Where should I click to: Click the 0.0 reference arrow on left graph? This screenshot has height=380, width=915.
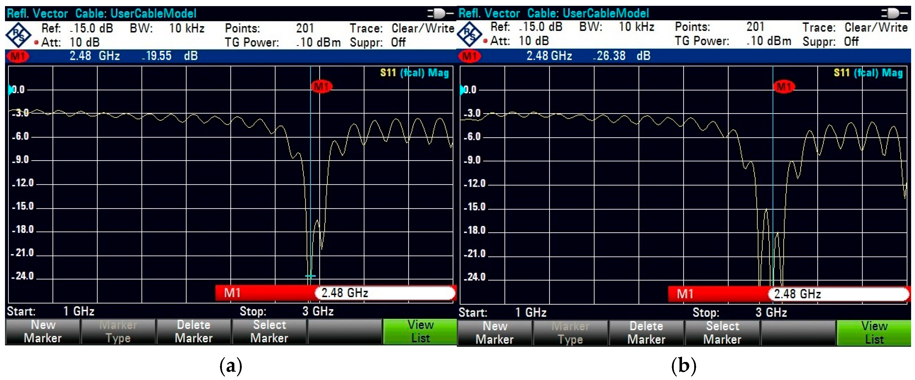point(11,90)
